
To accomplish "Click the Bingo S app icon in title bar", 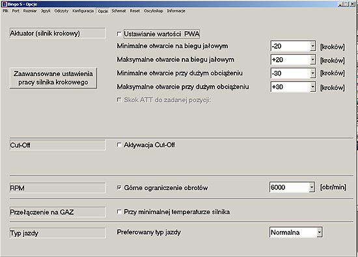I will [4, 4].
